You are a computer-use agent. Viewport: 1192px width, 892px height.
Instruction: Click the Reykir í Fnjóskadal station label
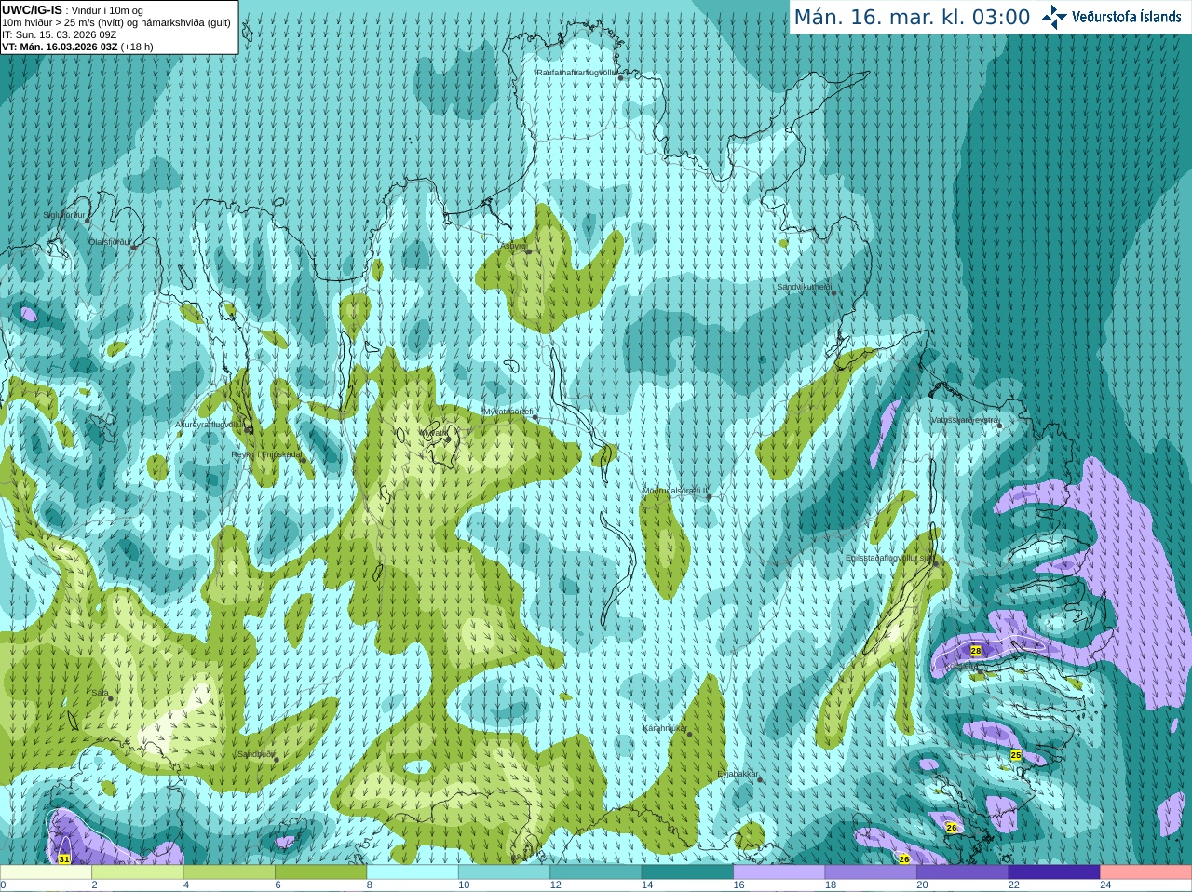(x=266, y=454)
